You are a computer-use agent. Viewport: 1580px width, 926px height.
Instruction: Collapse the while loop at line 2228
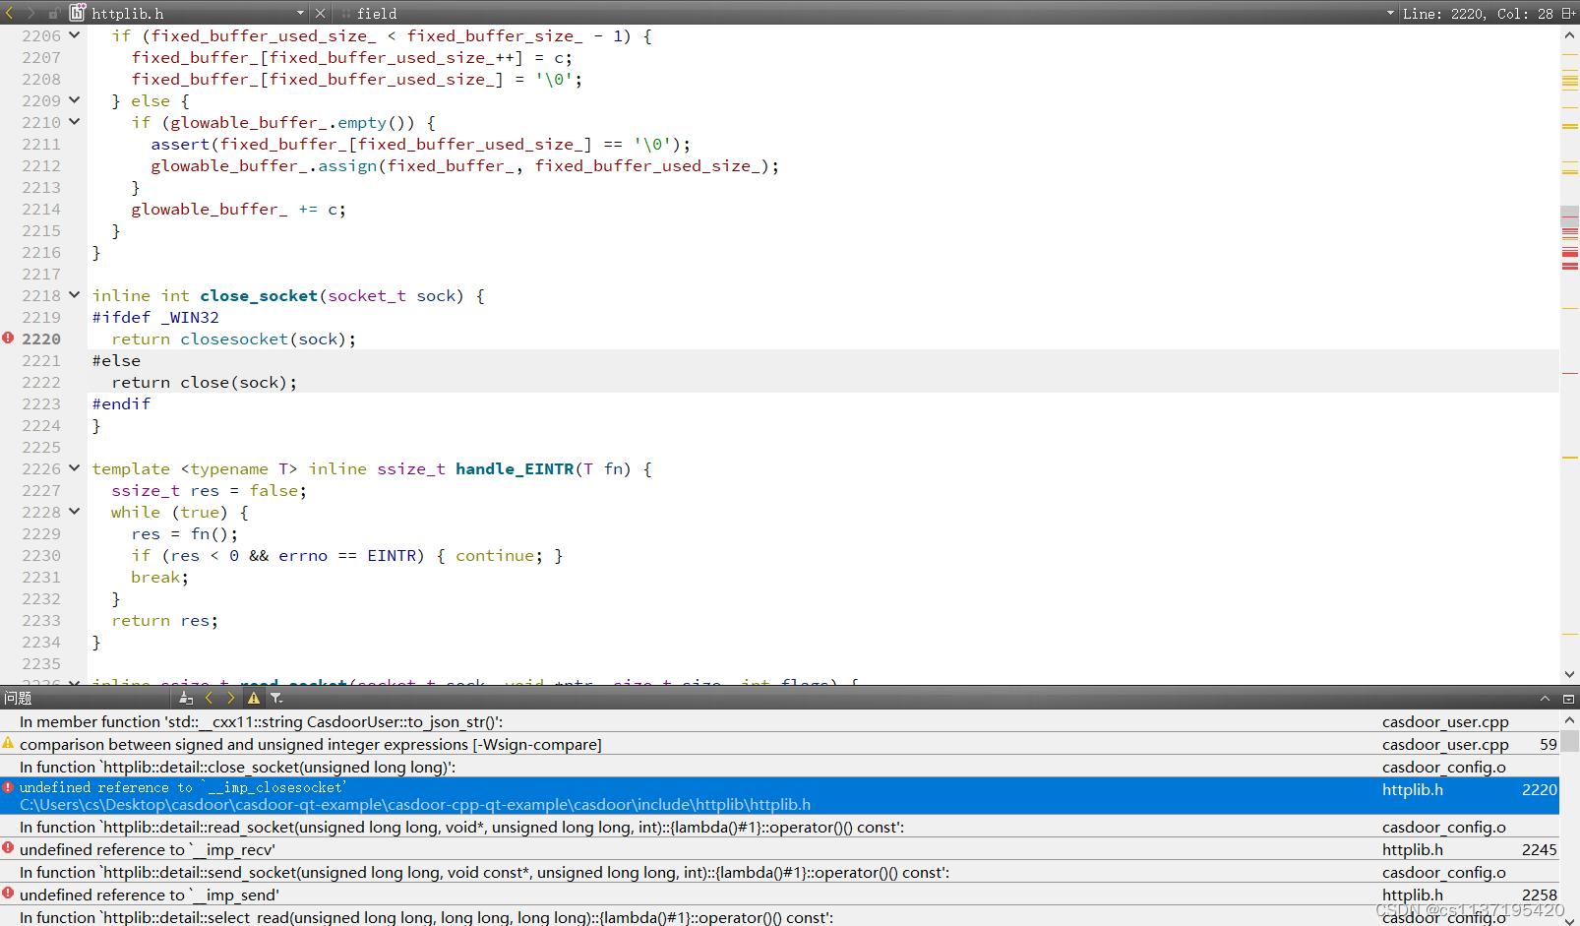pyautogui.click(x=75, y=512)
